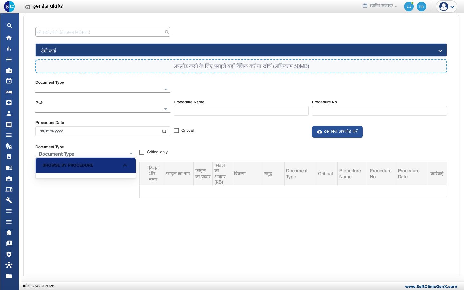
Task: Click the file upload drop zone
Action: coord(241,66)
